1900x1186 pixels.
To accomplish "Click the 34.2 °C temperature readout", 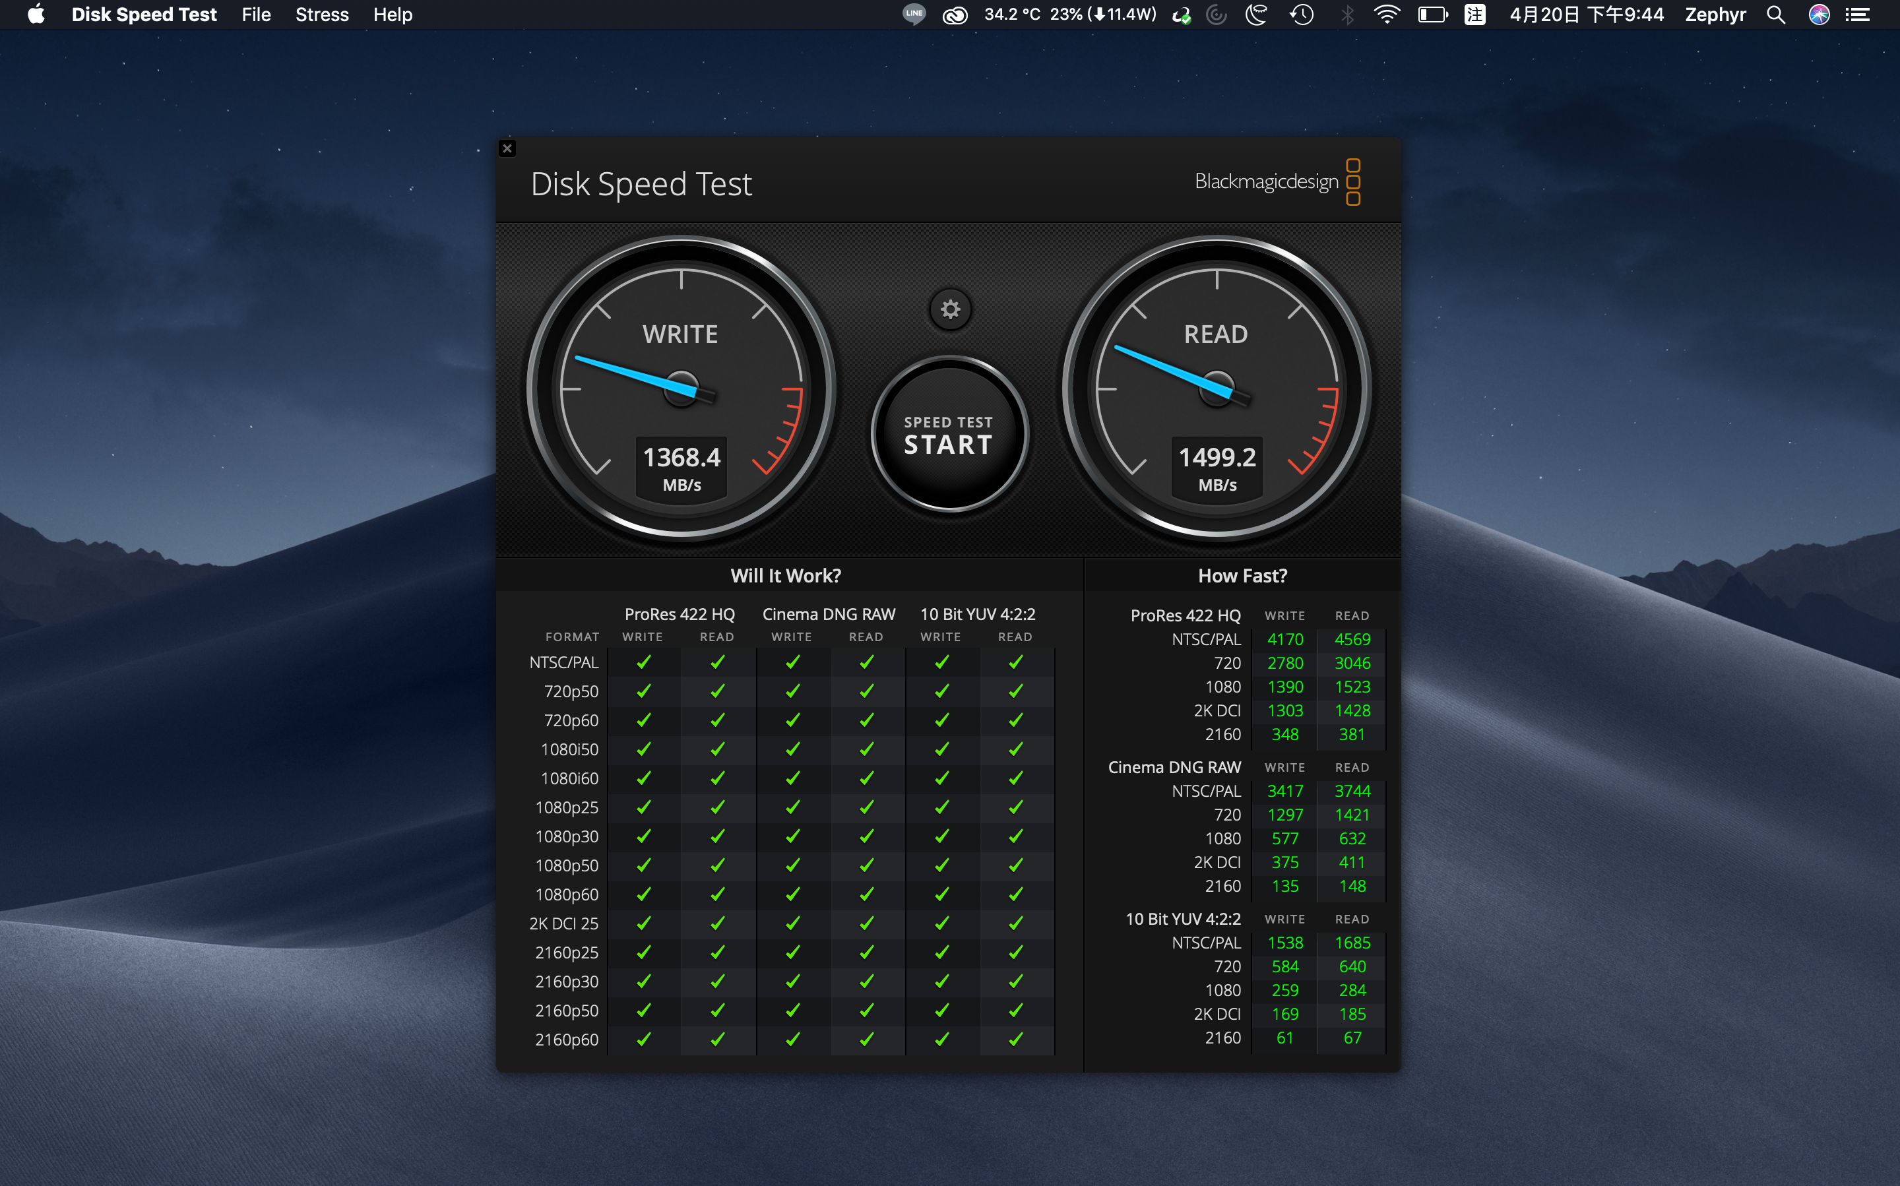I will click(1012, 15).
